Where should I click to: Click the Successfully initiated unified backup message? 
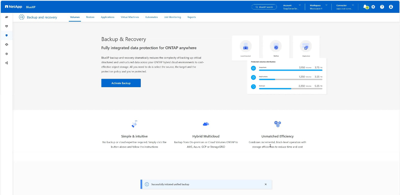(170, 184)
